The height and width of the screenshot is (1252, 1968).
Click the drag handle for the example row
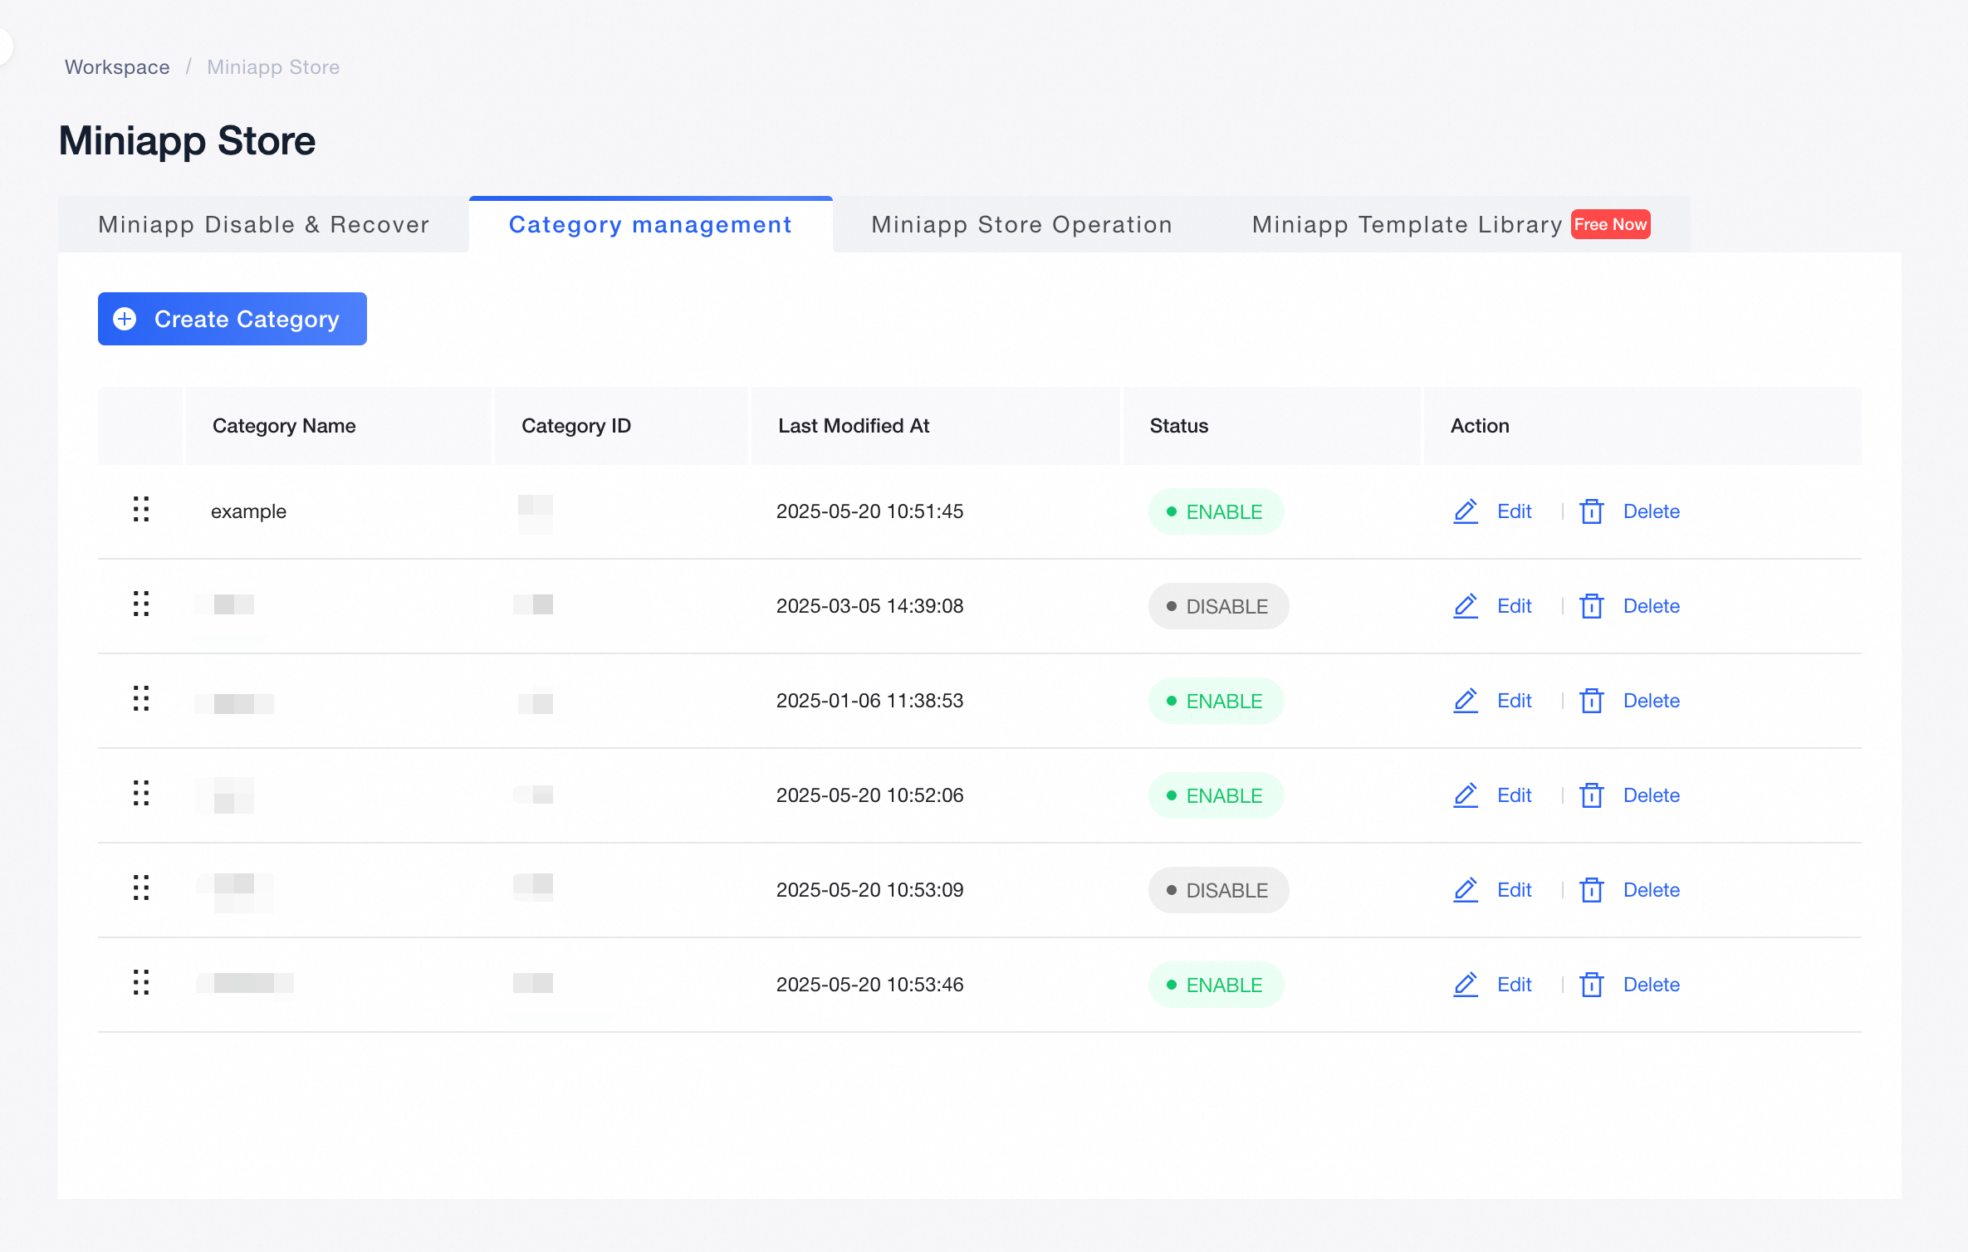pos(141,509)
